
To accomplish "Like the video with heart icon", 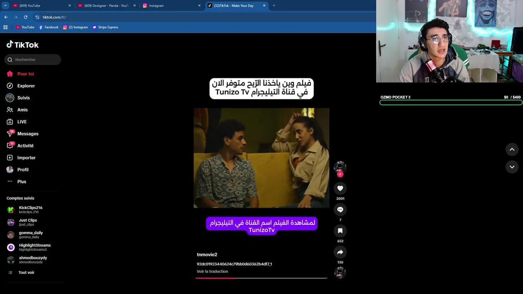I will click(x=340, y=188).
